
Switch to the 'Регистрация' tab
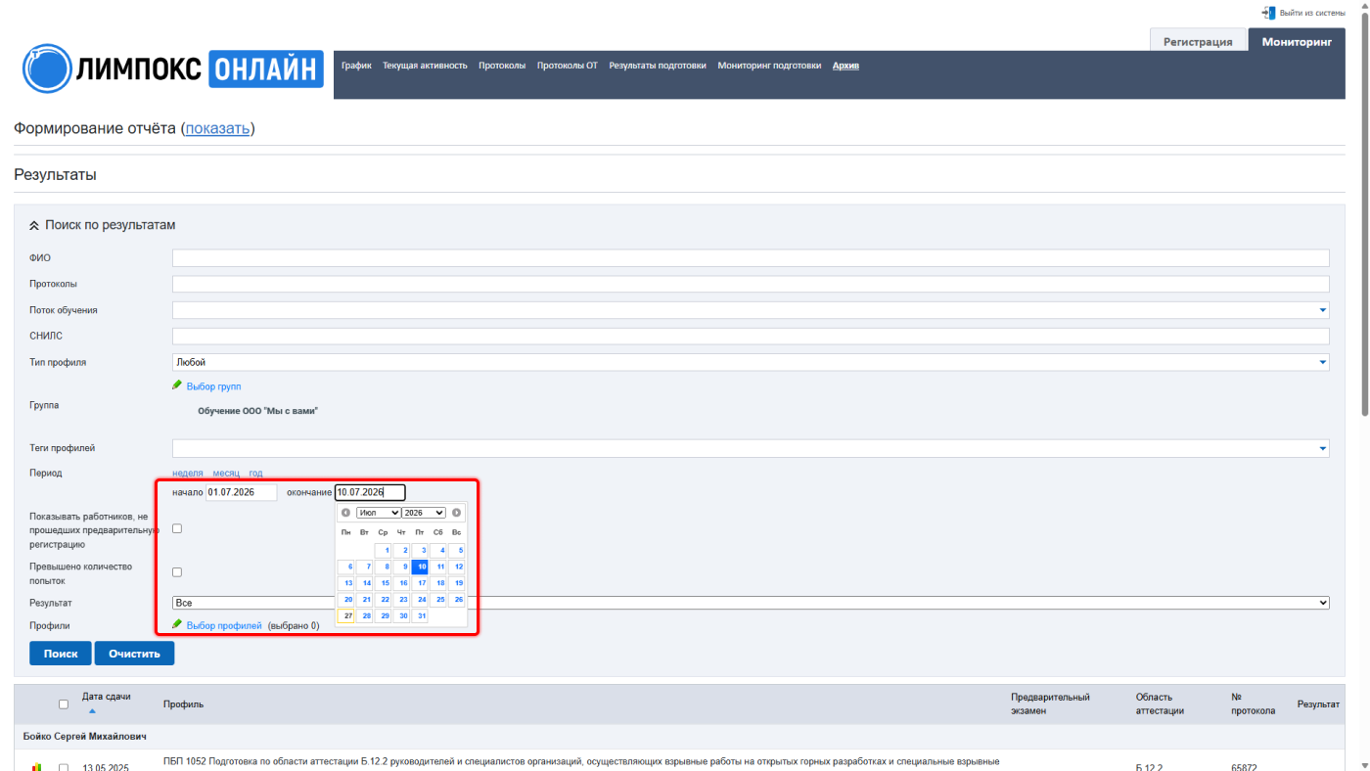pyautogui.click(x=1198, y=42)
